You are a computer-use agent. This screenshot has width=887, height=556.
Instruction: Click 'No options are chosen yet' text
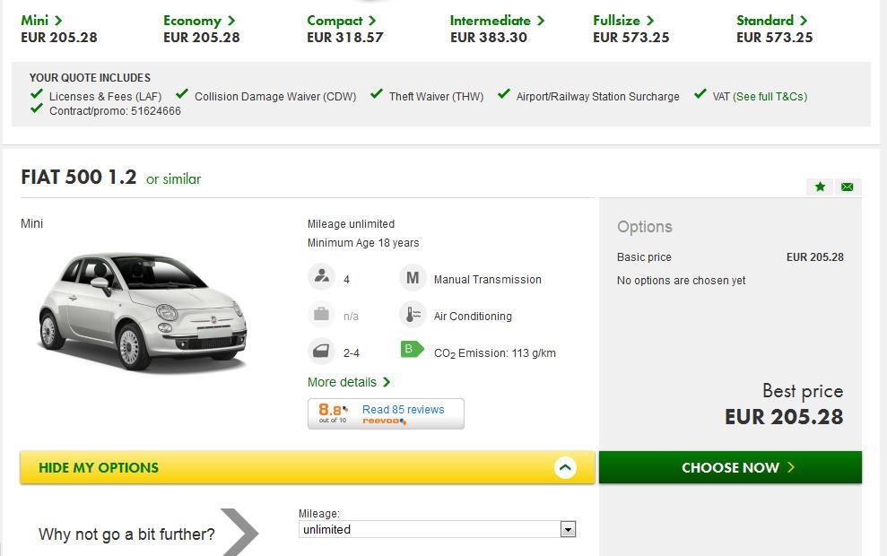click(x=681, y=281)
